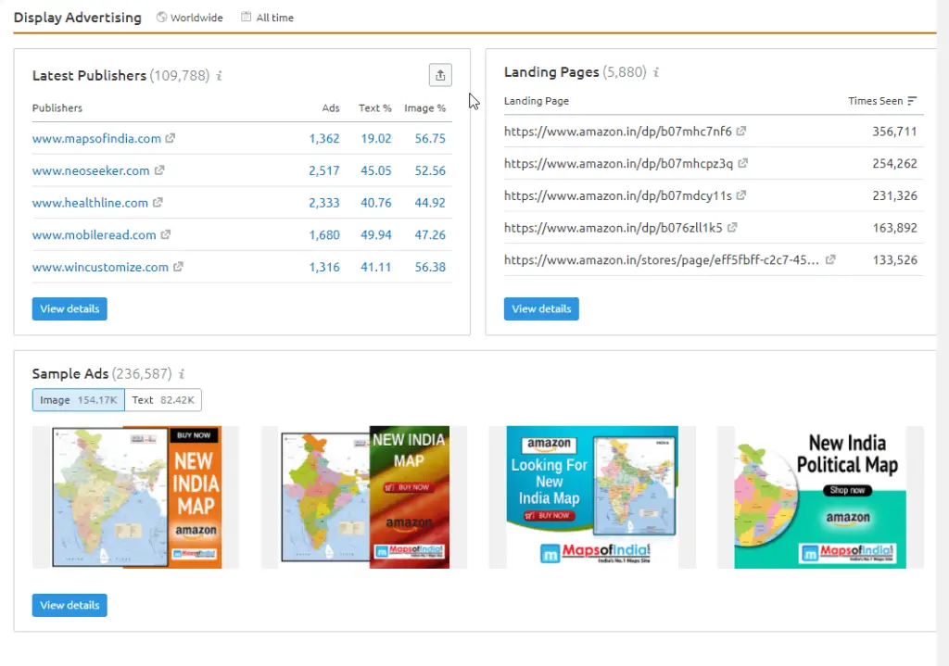The width and height of the screenshot is (949, 666).
Task: Click ads count 1,680 for mobileread
Action: pos(324,234)
